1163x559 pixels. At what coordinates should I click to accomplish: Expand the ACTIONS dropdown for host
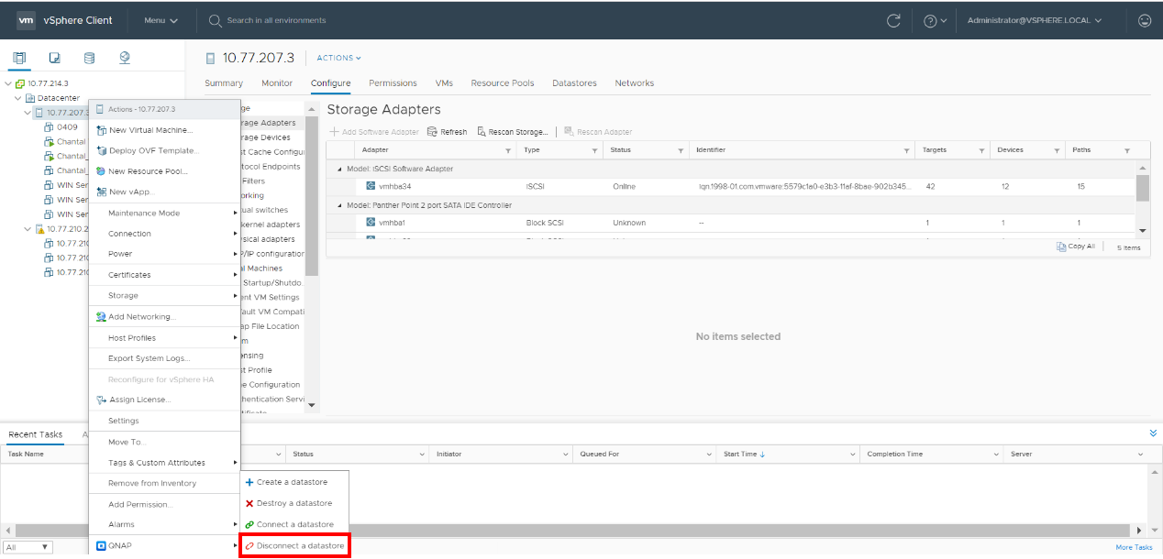(x=338, y=58)
